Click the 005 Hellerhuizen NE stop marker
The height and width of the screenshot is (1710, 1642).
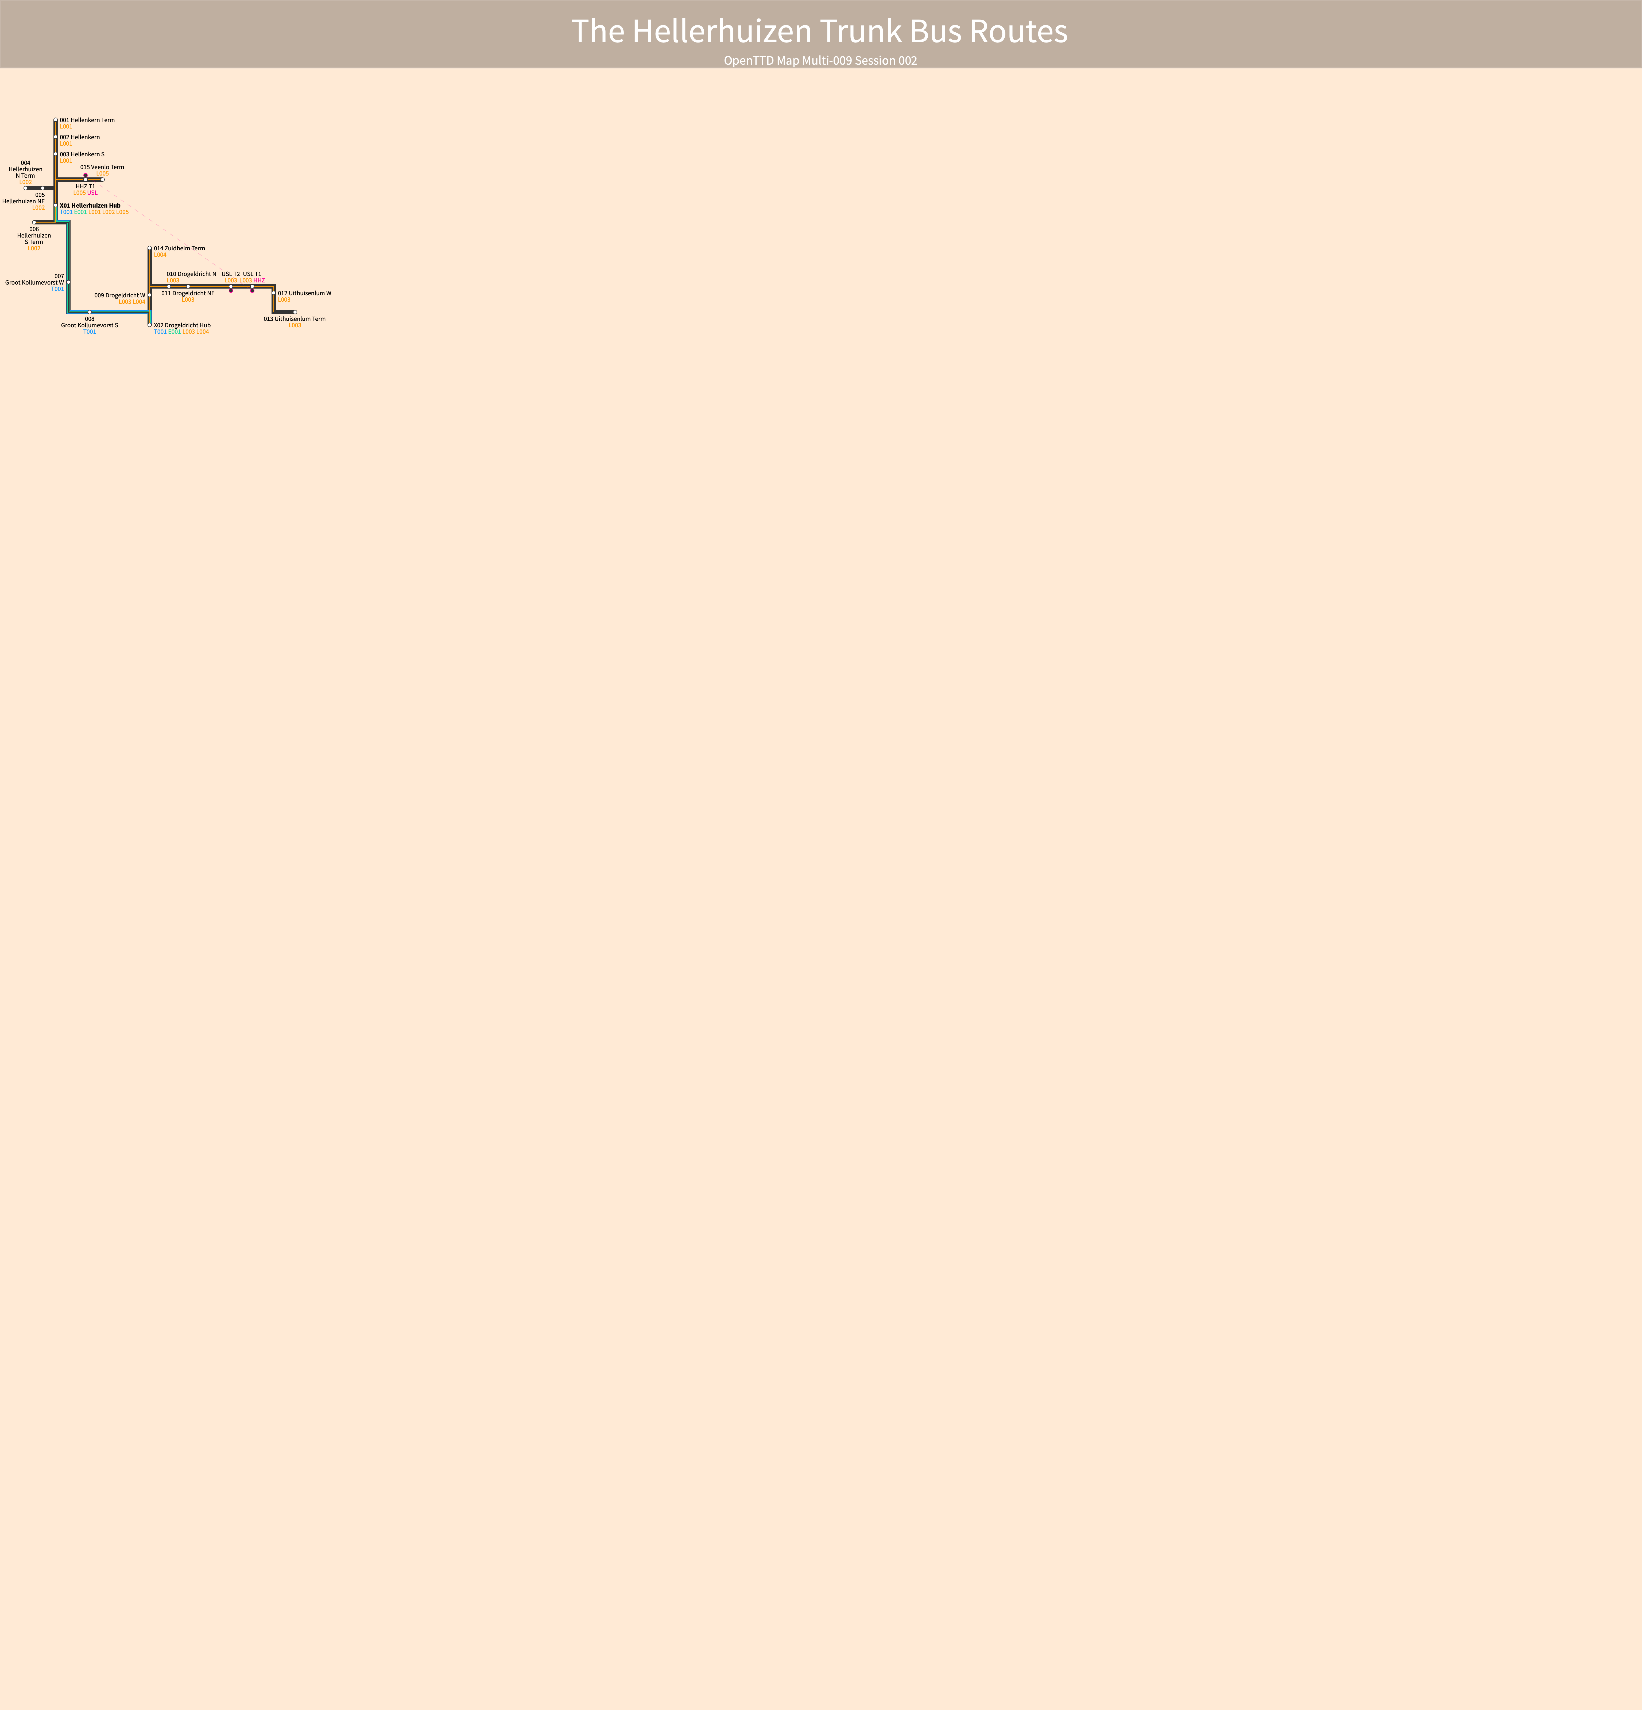(43, 188)
